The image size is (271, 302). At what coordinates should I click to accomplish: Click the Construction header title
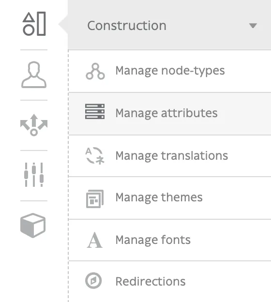127,26
